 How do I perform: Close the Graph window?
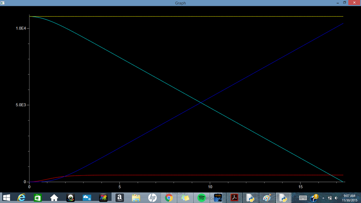tap(354, 3)
